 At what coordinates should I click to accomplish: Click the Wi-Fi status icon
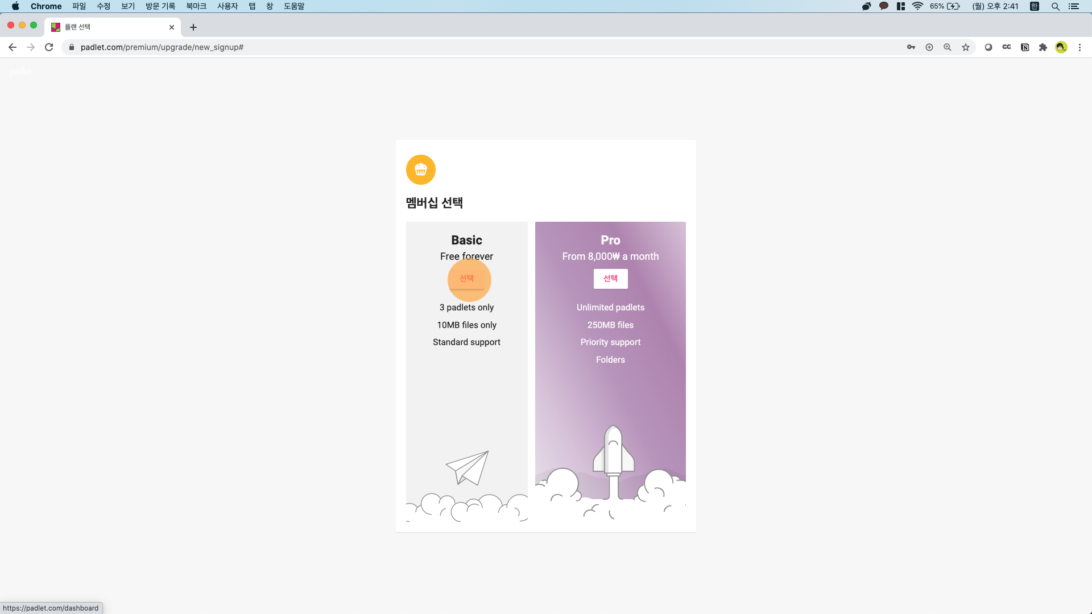(917, 6)
